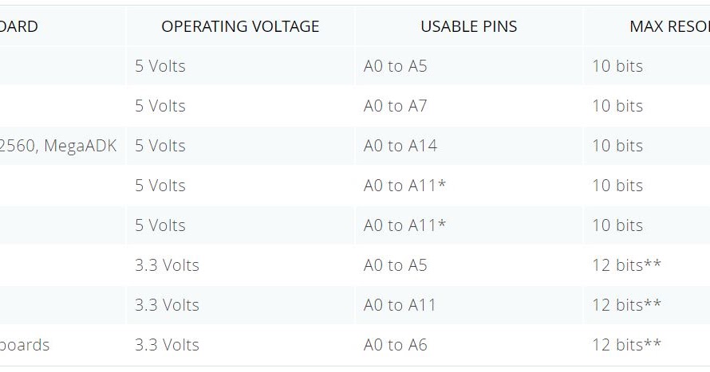Click the USABLE PINS column header

click(468, 26)
